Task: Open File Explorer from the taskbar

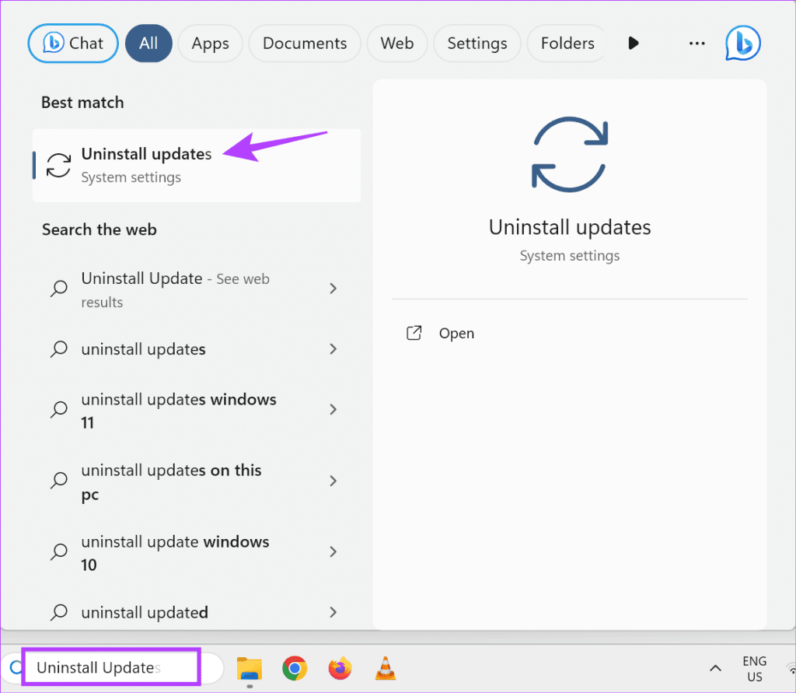Action: (x=249, y=667)
